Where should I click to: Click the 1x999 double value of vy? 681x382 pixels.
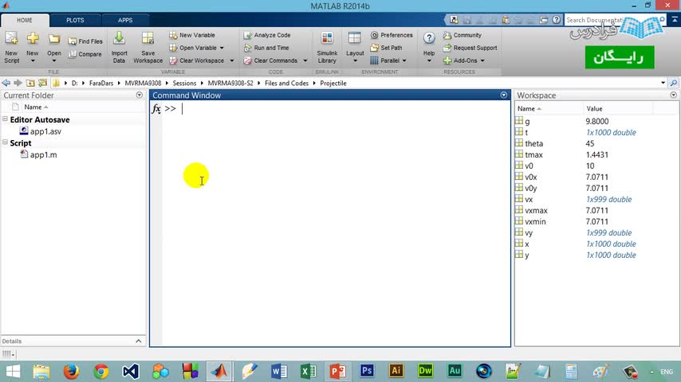609,233
